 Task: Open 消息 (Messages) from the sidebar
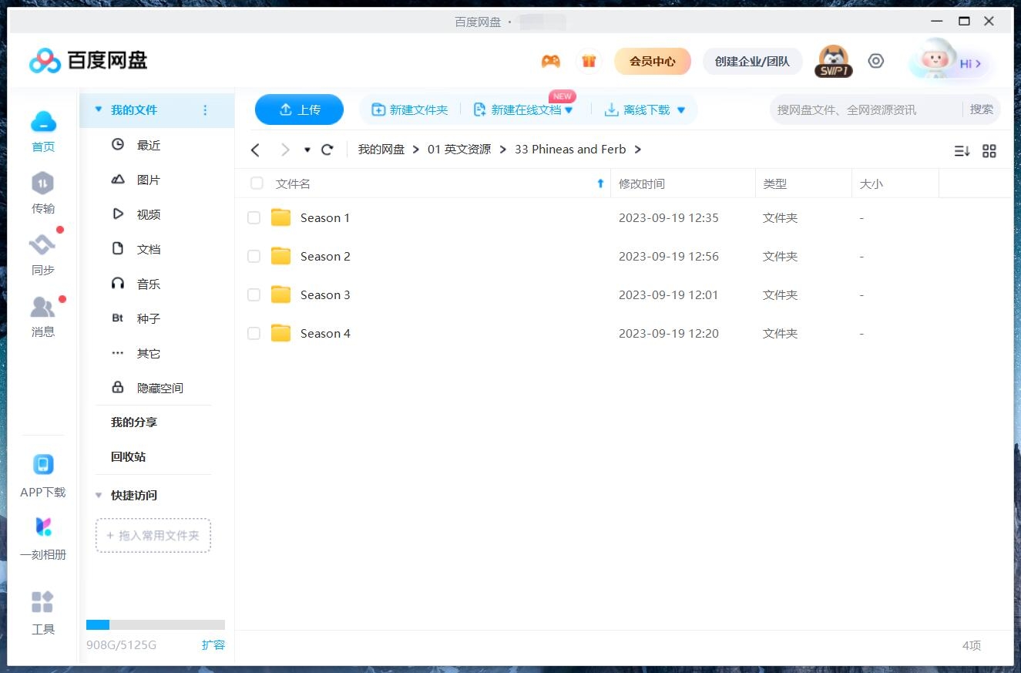tap(42, 315)
